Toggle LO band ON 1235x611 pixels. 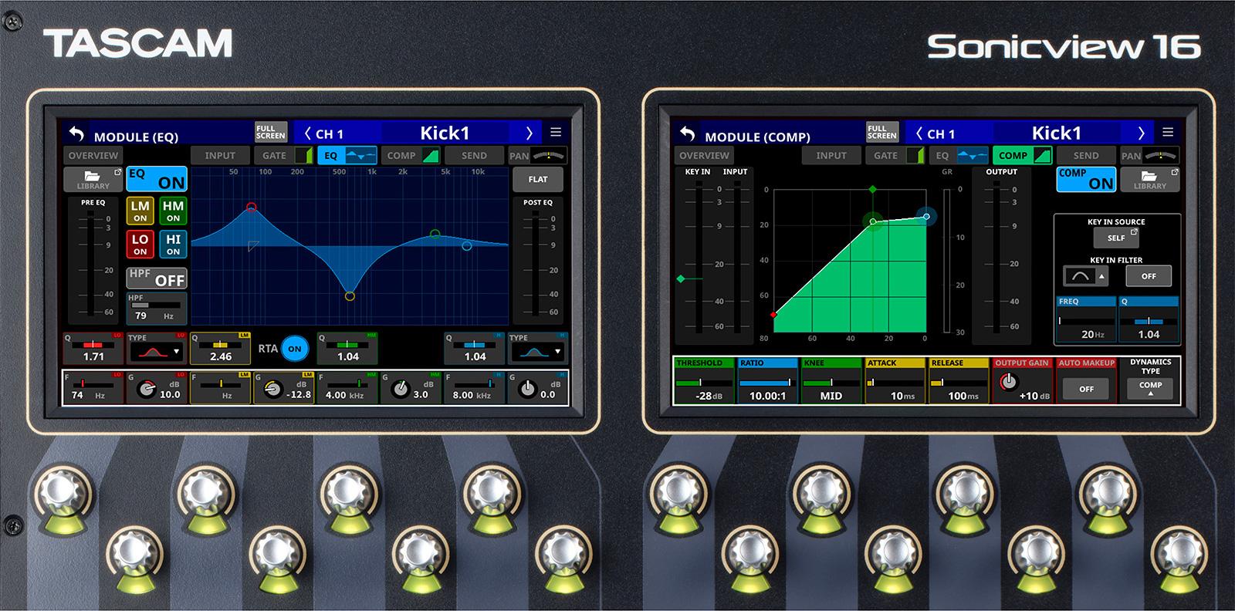click(140, 244)
